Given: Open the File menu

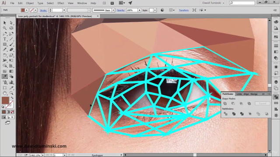Looking at the screenshot, I should (x=12, y=3).
